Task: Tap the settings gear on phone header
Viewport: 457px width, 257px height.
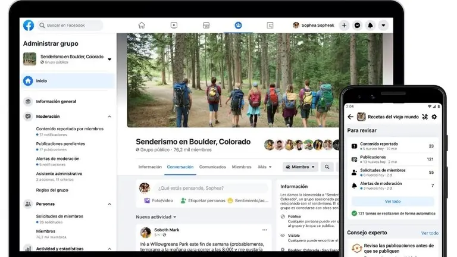Action: tap(434, 117)
